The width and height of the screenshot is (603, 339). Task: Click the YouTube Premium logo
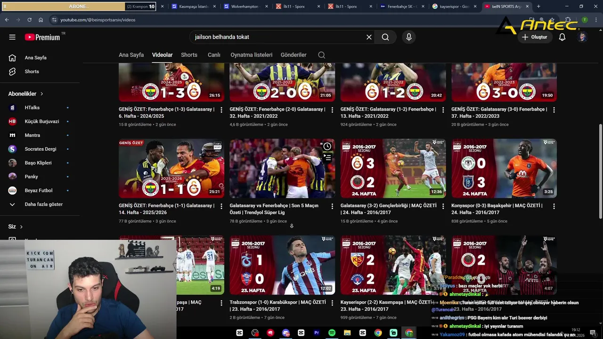click(42, 37)
